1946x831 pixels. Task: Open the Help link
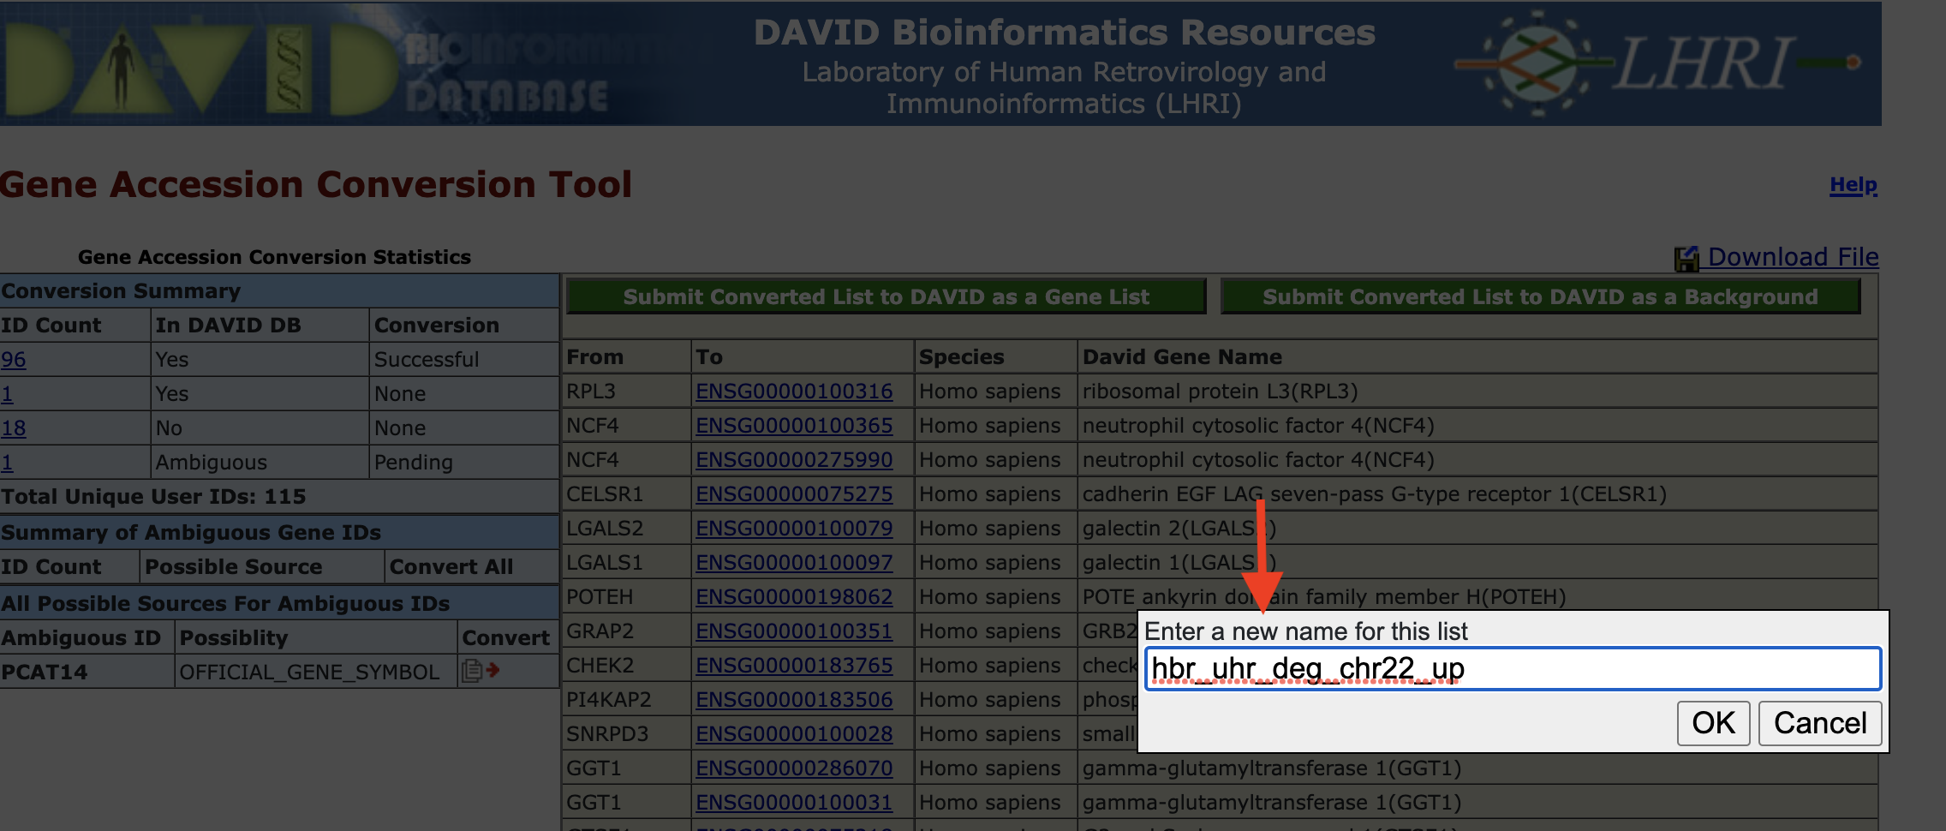click(x=1853, y=185)
